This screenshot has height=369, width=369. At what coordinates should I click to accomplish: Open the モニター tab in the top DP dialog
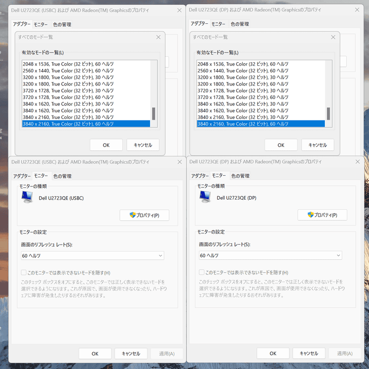(218, 24)
